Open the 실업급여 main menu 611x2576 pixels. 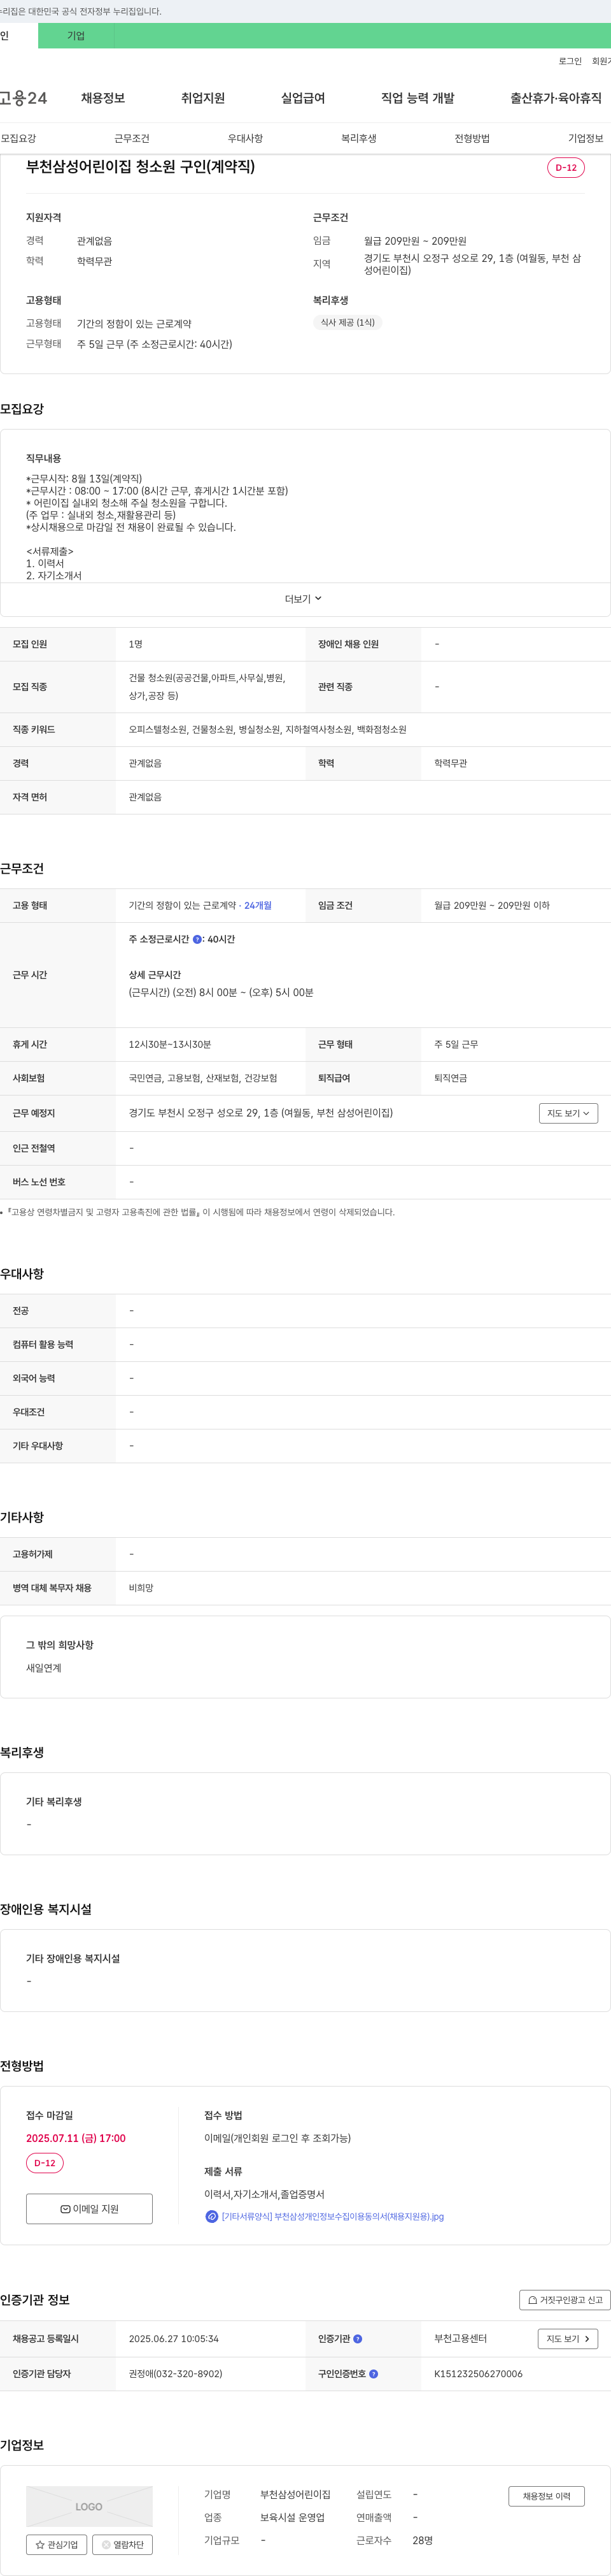tap(302, 98)
